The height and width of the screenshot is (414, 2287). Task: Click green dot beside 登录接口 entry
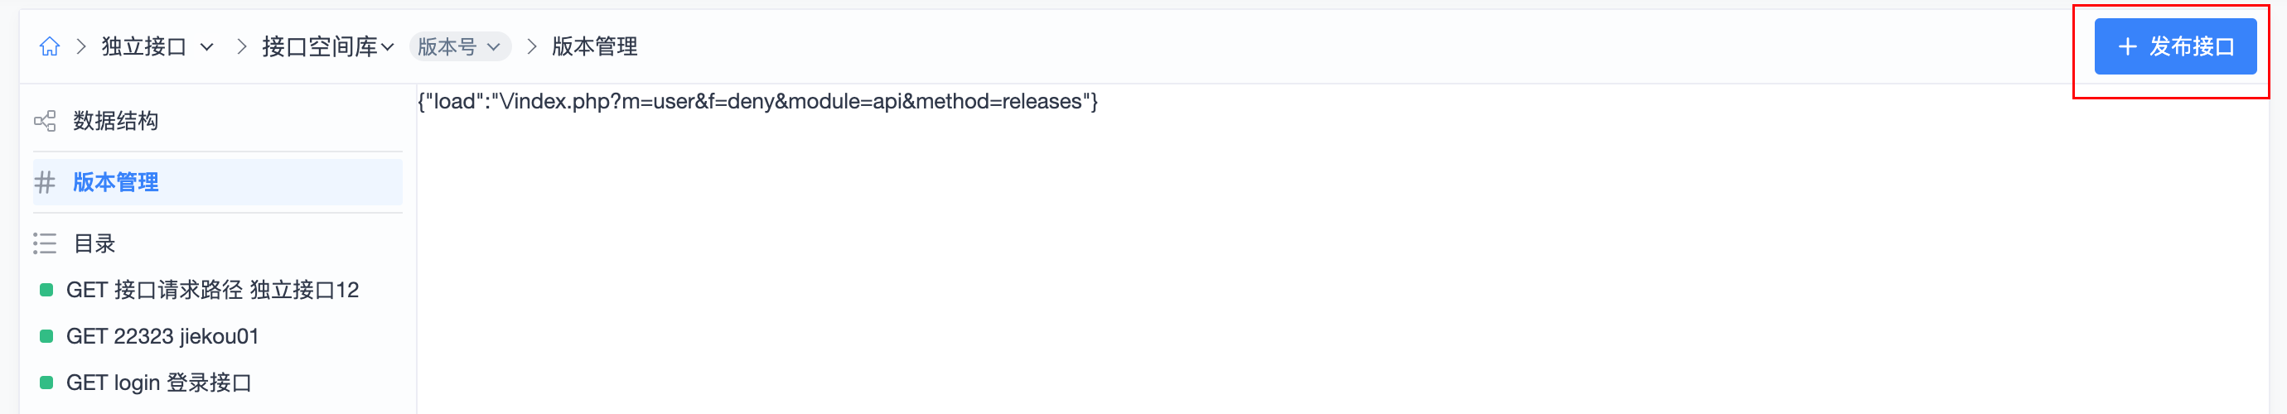click(46, 382)
